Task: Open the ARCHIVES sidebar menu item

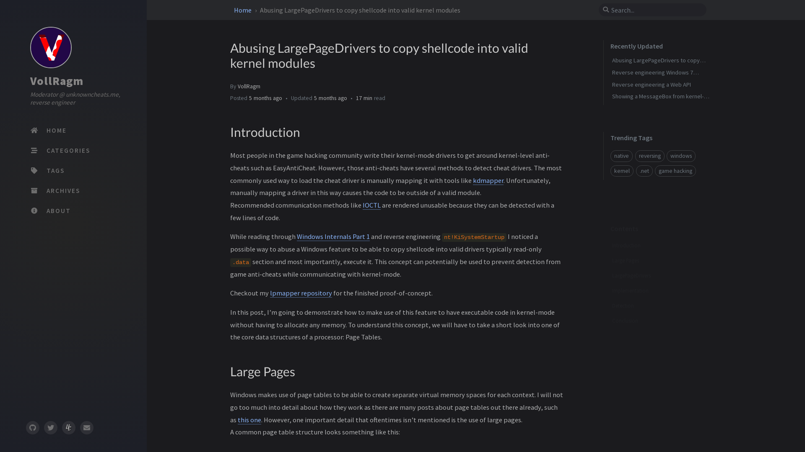Action: tap(73, 191)
